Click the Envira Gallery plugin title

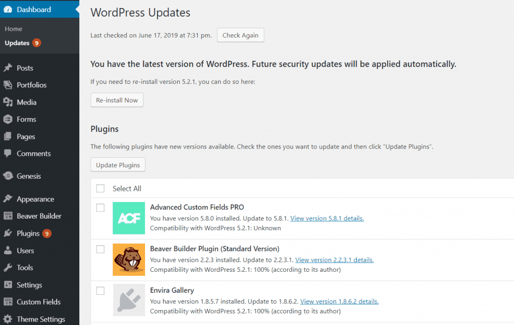click(172, 290)
